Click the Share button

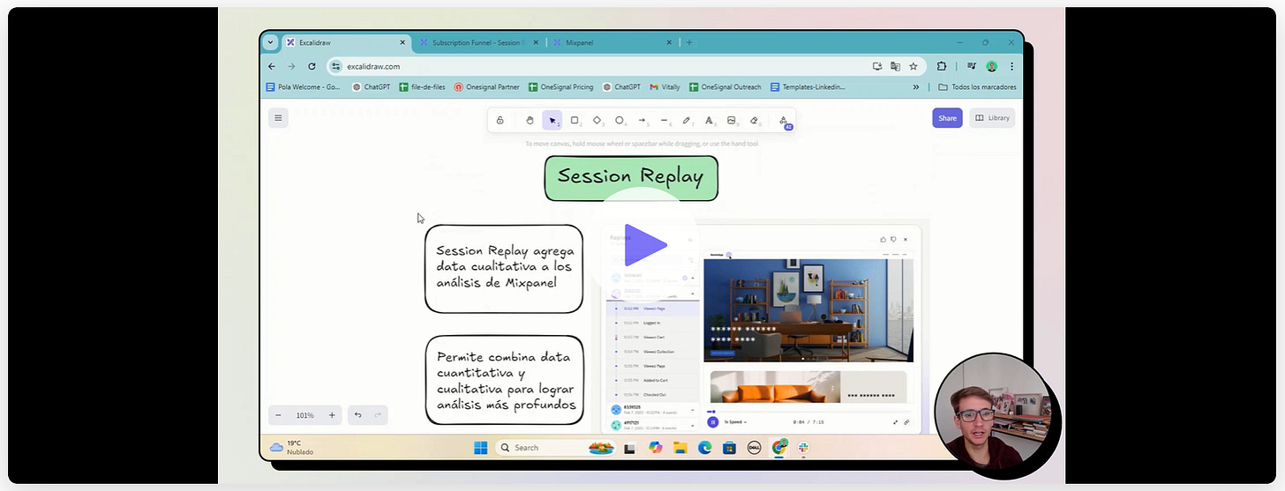947,118
